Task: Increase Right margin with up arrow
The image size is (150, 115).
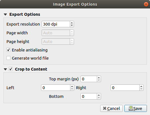Action: 141,86
